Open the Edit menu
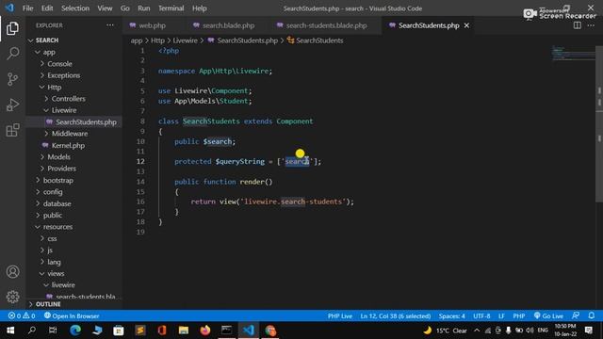 [47, 8]
